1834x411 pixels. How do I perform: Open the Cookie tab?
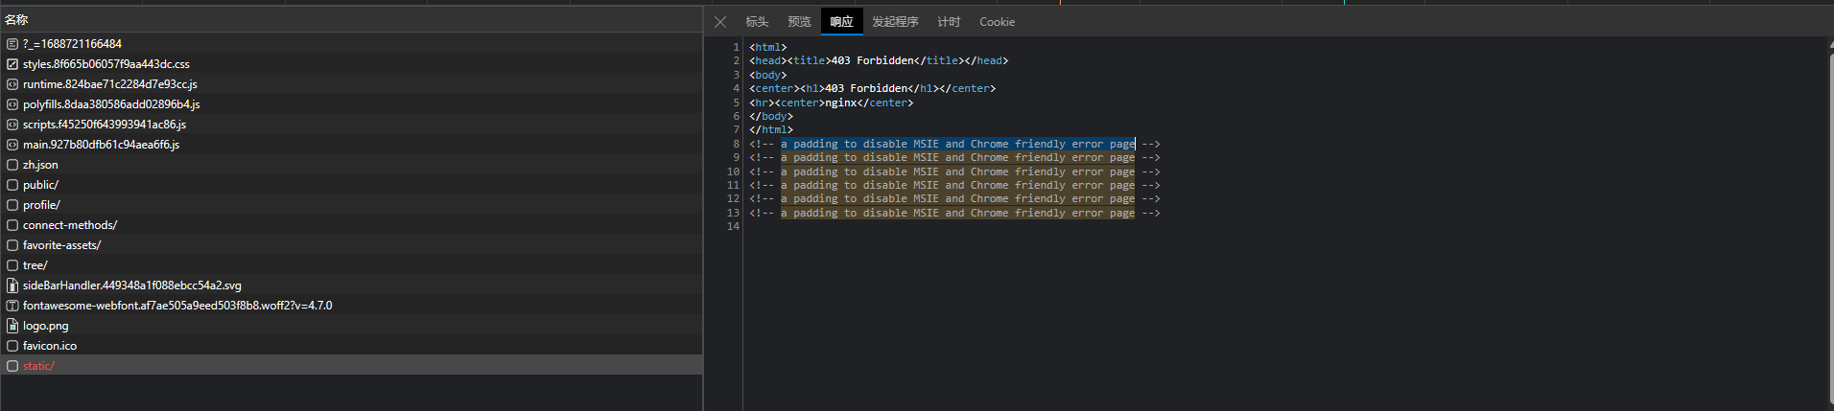pos(997,22)
